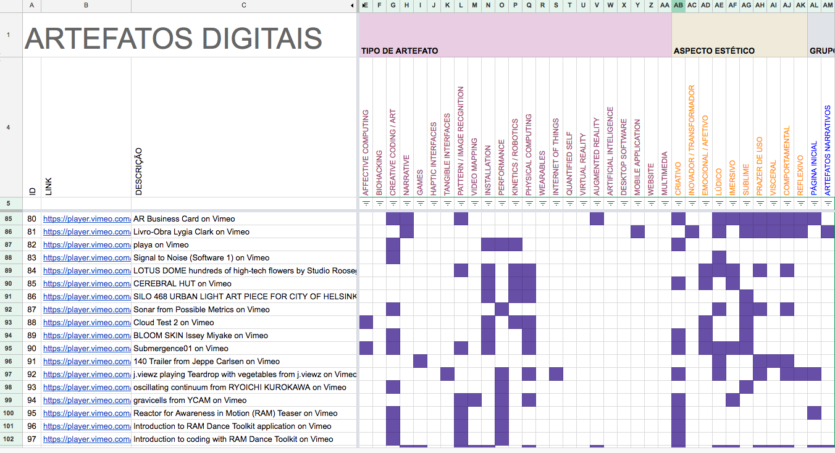This screenshot has width=835, height=453.
Task: Open Vimeo link for CEREBRAL HUT row
Action: (x=86, y=283)
